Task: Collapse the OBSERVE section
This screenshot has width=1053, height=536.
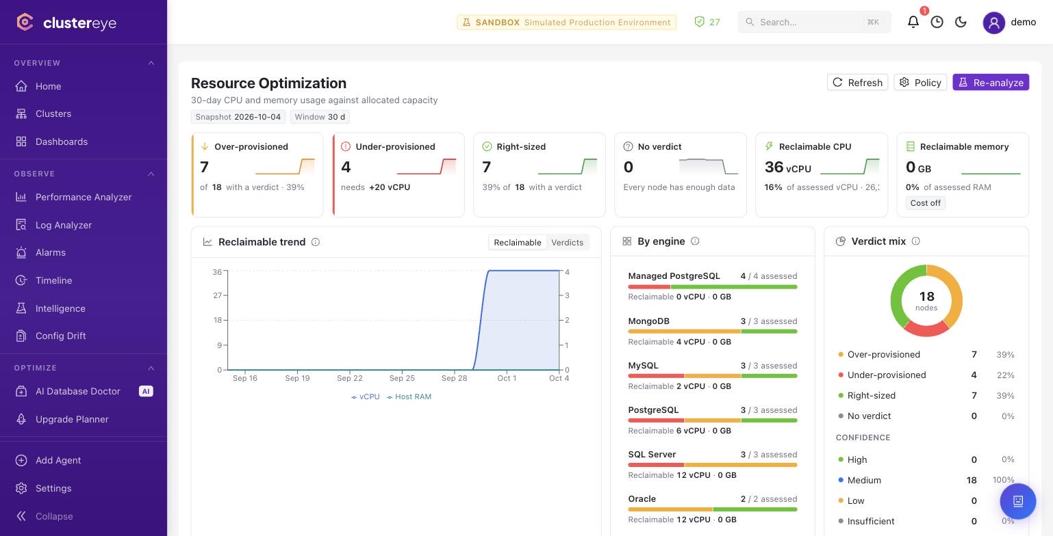Action: coord(151,174)
